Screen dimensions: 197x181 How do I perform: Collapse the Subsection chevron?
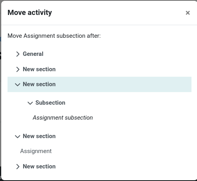(x=30, y=103)
